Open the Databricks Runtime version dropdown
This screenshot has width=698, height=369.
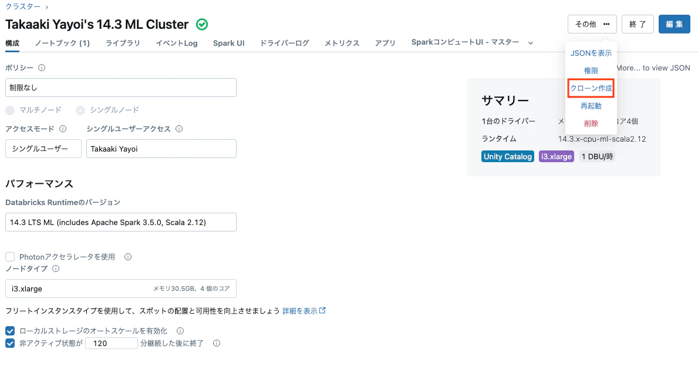click(x=120, y=222)
